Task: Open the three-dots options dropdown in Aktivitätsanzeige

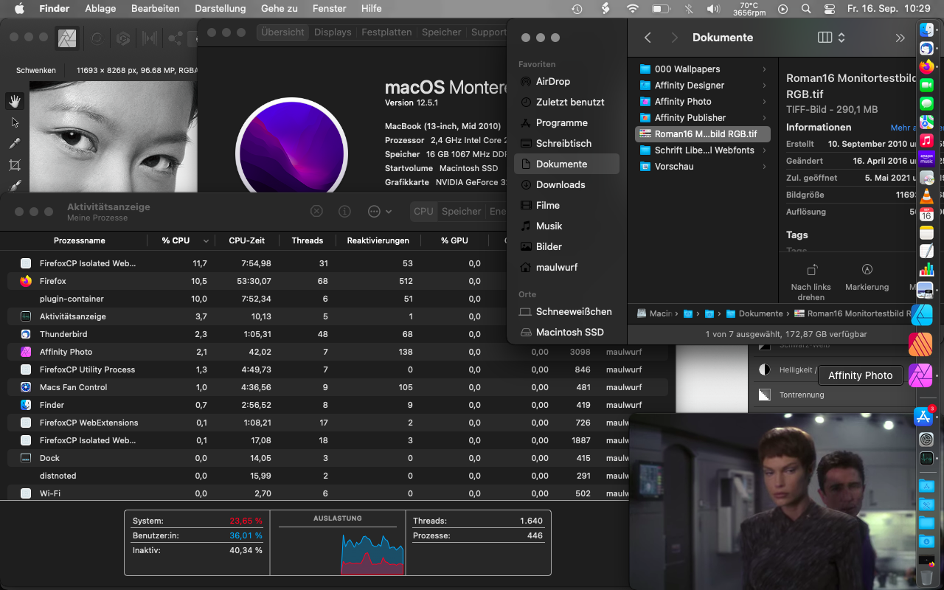Action: (379, 212)
